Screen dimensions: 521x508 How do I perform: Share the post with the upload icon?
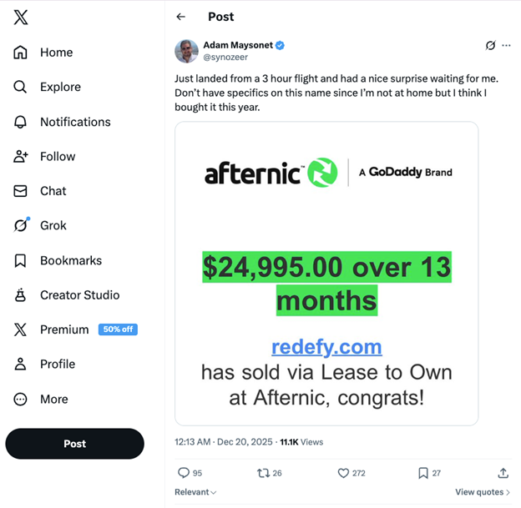pos(503,473)
